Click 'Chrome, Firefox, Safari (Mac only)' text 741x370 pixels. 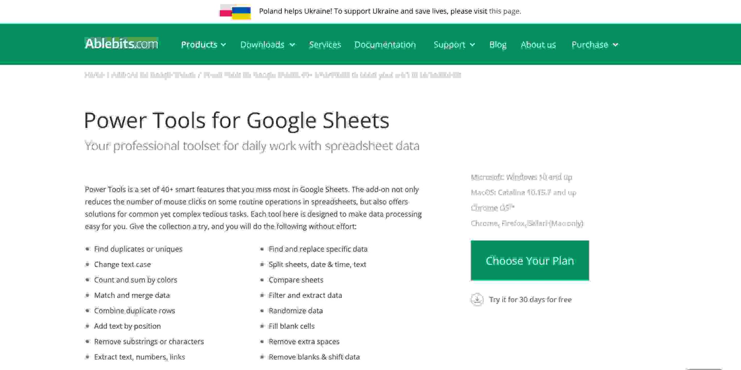(x=527, y=223)
